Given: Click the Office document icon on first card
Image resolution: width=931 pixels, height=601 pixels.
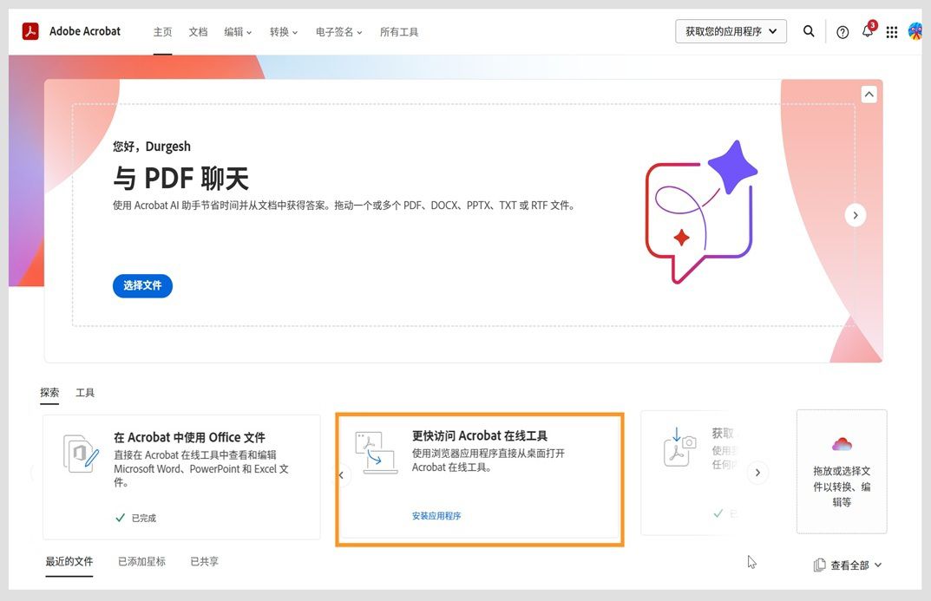Looking at the screenshot, I should (81, 453).
